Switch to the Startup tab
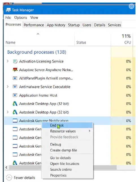The image size is (138, 182). point(74,25)
